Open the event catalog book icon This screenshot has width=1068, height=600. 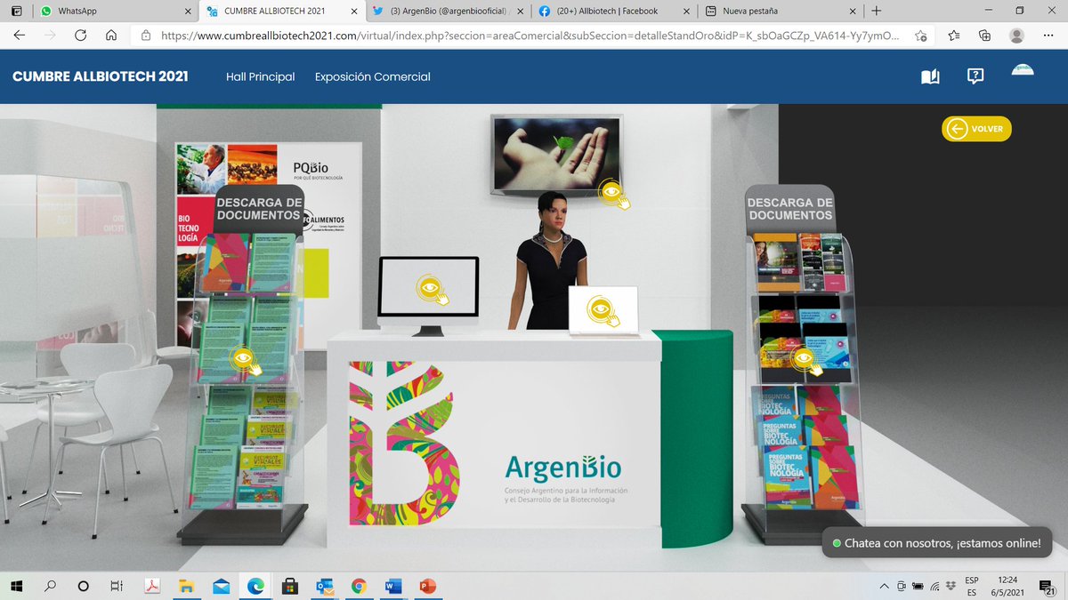pos(929,76)
